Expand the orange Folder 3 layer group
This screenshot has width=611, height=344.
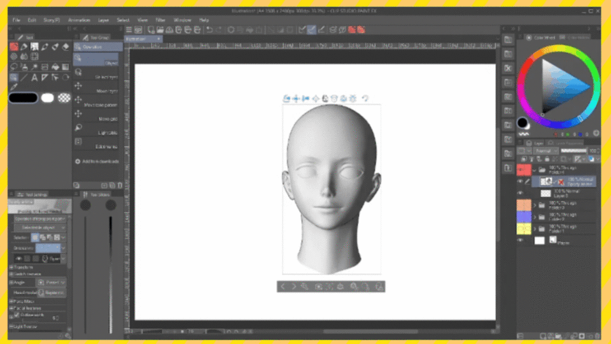tap(535, 205)
